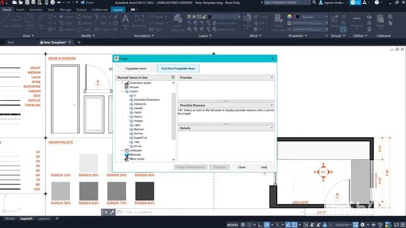Image resolution: width=406 pixels, height=228 pixels.
Task: Select Materials in the Purge tree
Action: 135,155
